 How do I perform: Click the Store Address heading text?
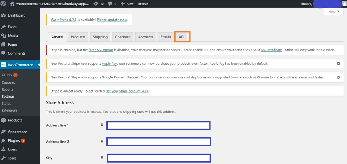[x=60, y=102]
